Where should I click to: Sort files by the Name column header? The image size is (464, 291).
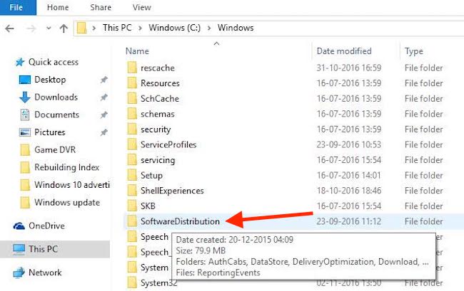click(137, 51)
